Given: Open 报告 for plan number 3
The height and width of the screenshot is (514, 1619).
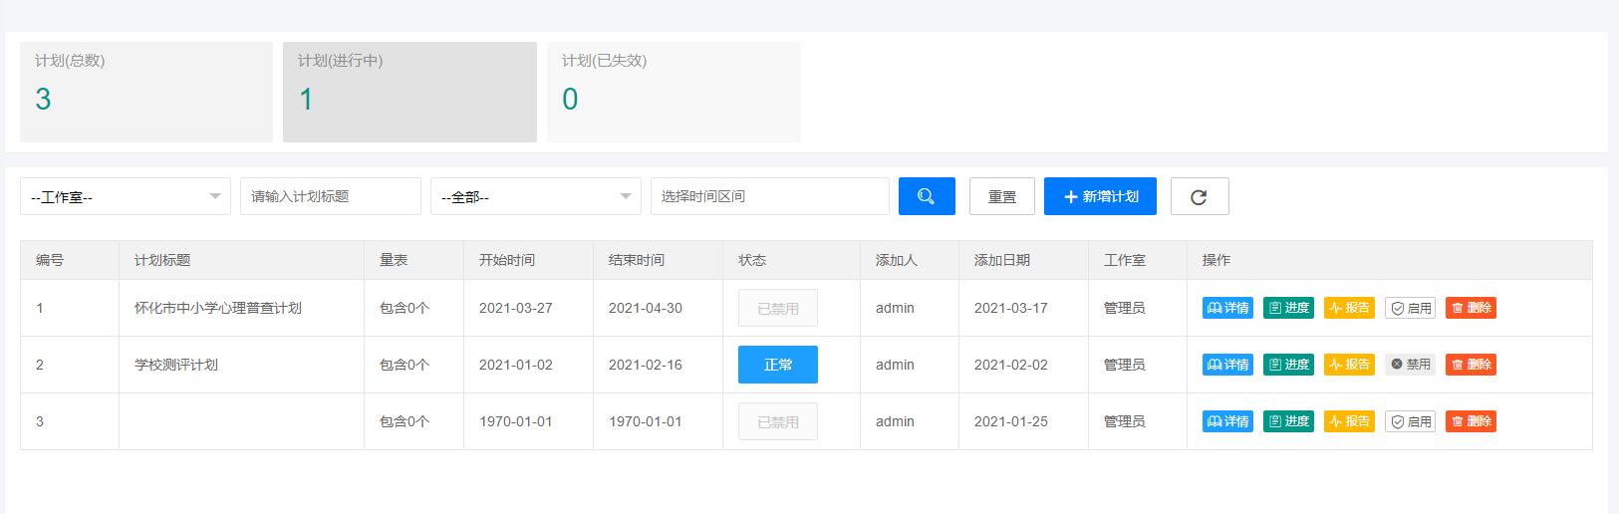Looking at the screenshot, I should [1349, 421].
